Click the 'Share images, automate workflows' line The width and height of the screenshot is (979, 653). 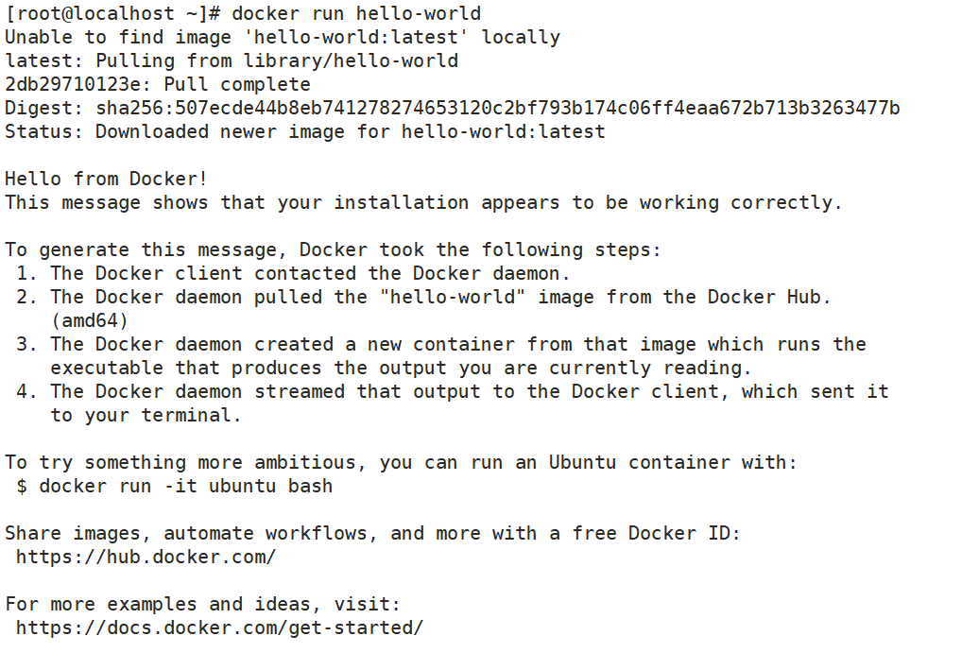372,533
